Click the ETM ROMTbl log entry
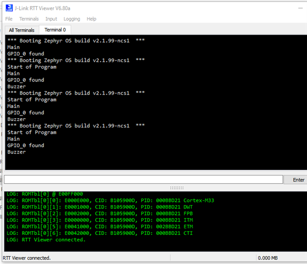The height and width of the screenshot is (264, 307). (100, 227)
